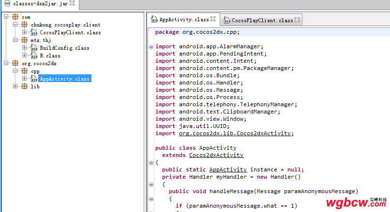Screen dimensions: 390x212
Task: Switch to the AppActivity.class tab
Action: (x=184, y=20)
